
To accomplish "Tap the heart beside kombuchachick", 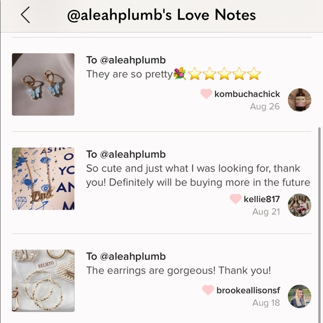I will [206, 94].
